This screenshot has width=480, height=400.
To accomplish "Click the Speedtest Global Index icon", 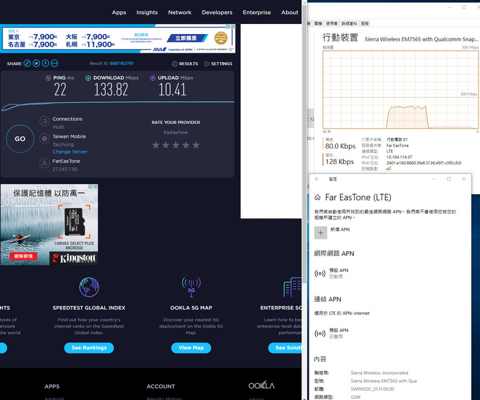I will coord(89,287).
